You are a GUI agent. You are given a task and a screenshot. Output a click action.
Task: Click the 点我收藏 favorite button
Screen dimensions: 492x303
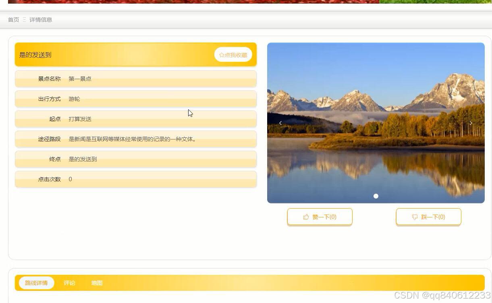(x=233, y=55)
